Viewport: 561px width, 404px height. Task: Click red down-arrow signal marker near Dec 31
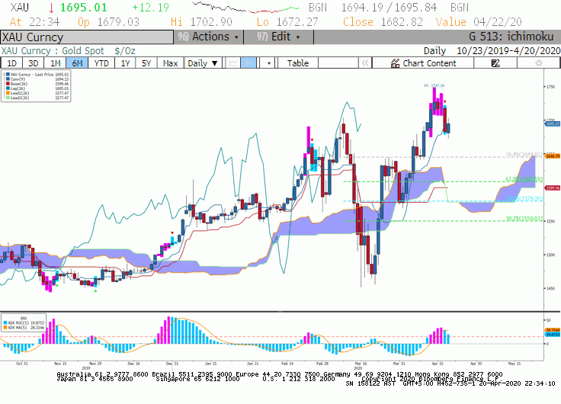coord(172,233)
